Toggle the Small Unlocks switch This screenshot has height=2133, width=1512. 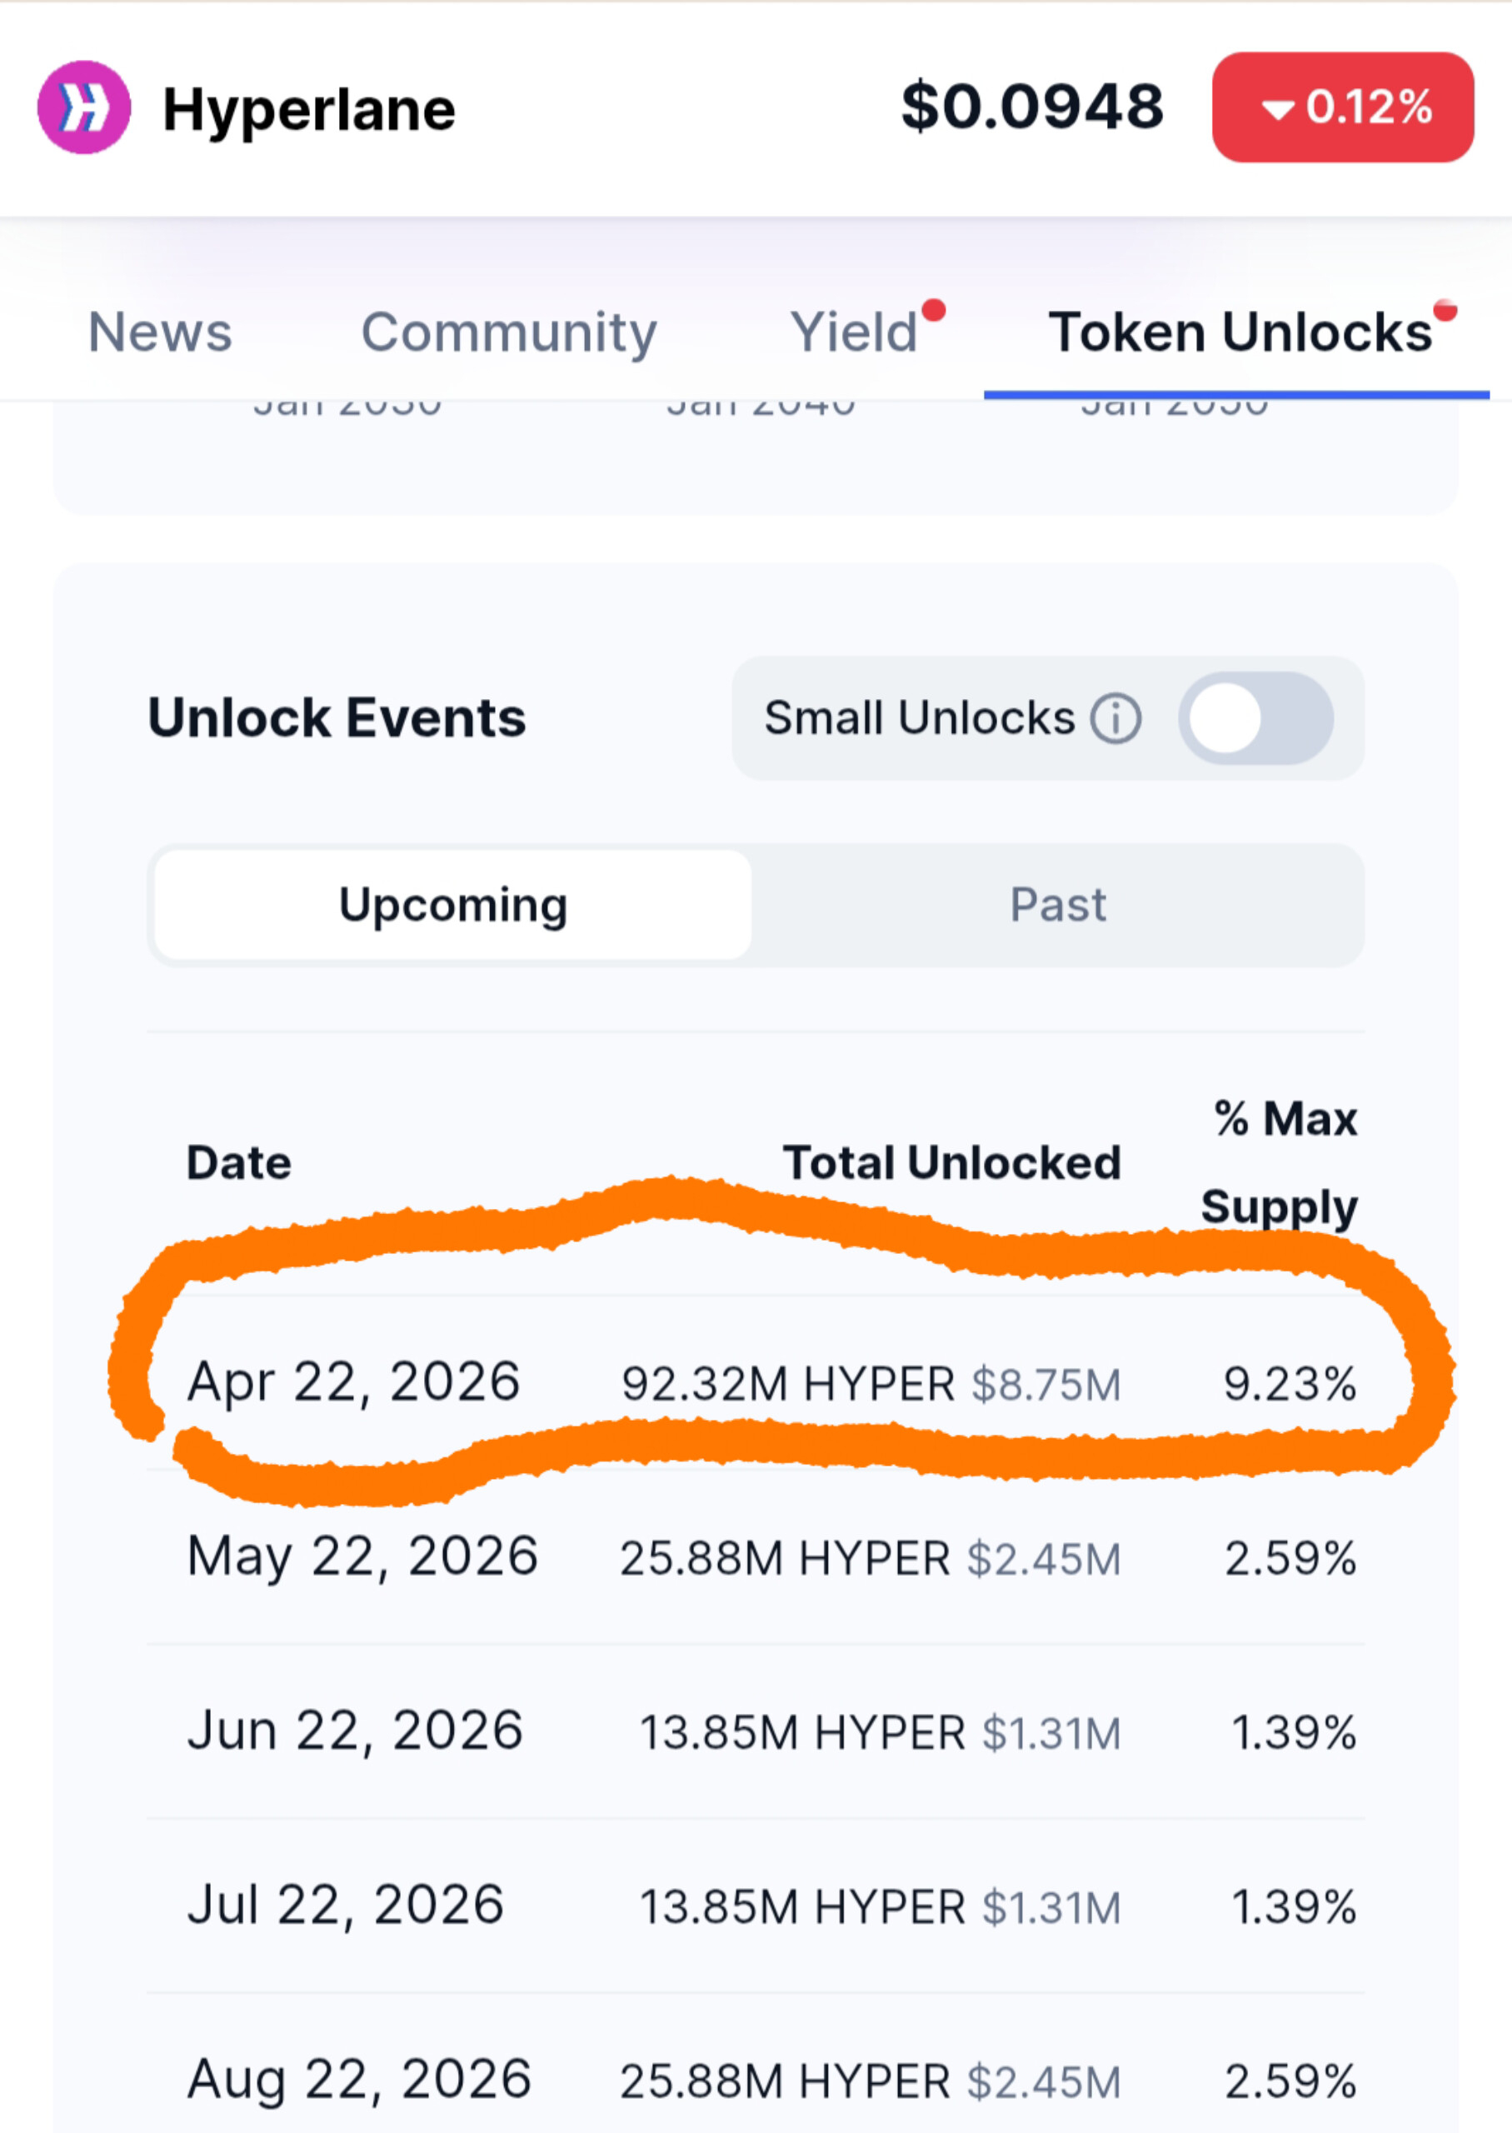1255,719
